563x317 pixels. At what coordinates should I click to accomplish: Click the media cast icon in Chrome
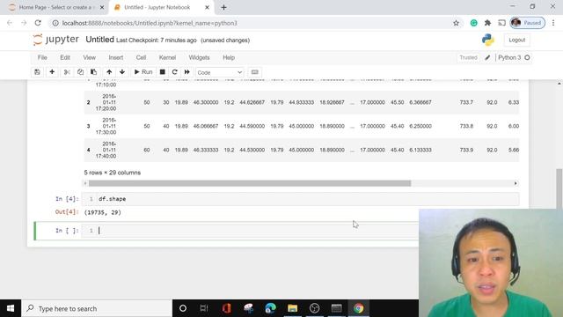point(501,23)
